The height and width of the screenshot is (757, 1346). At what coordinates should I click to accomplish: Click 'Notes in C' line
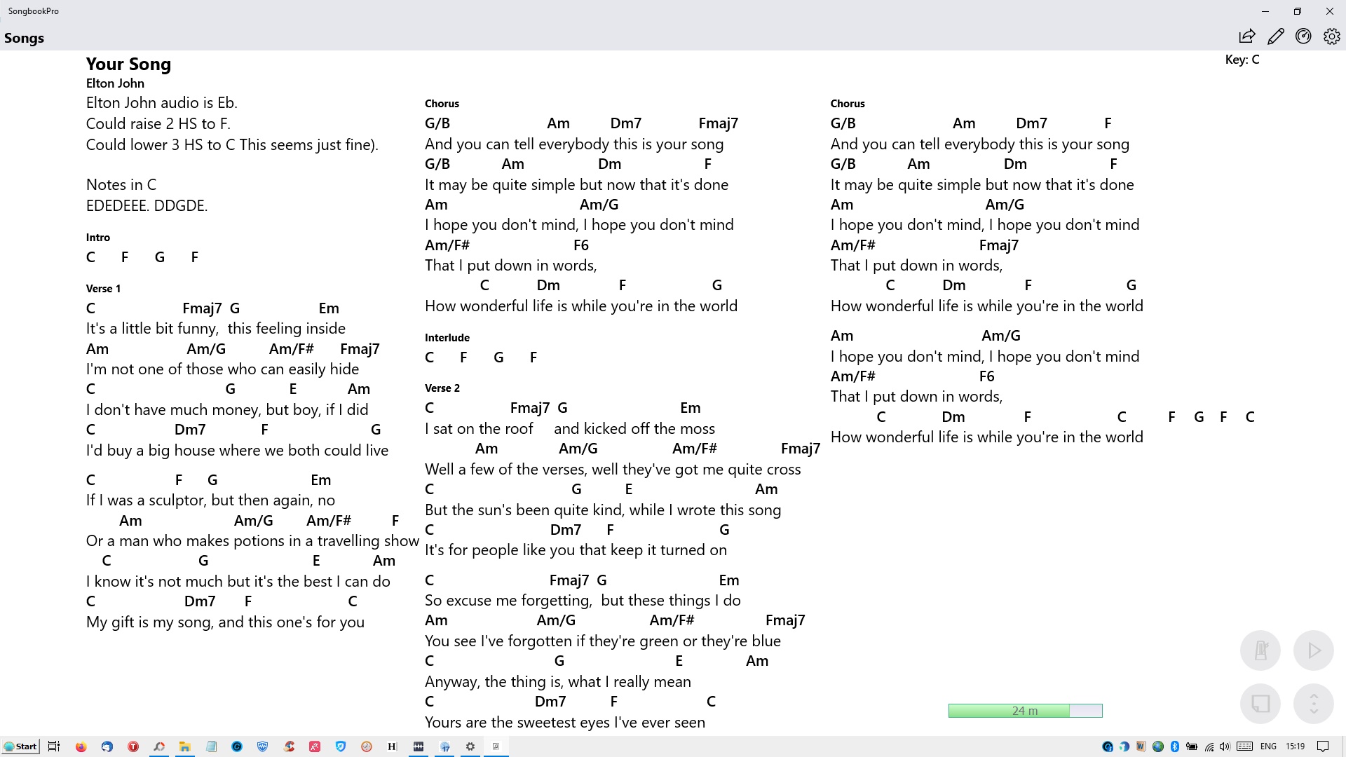tap(121, 185)
